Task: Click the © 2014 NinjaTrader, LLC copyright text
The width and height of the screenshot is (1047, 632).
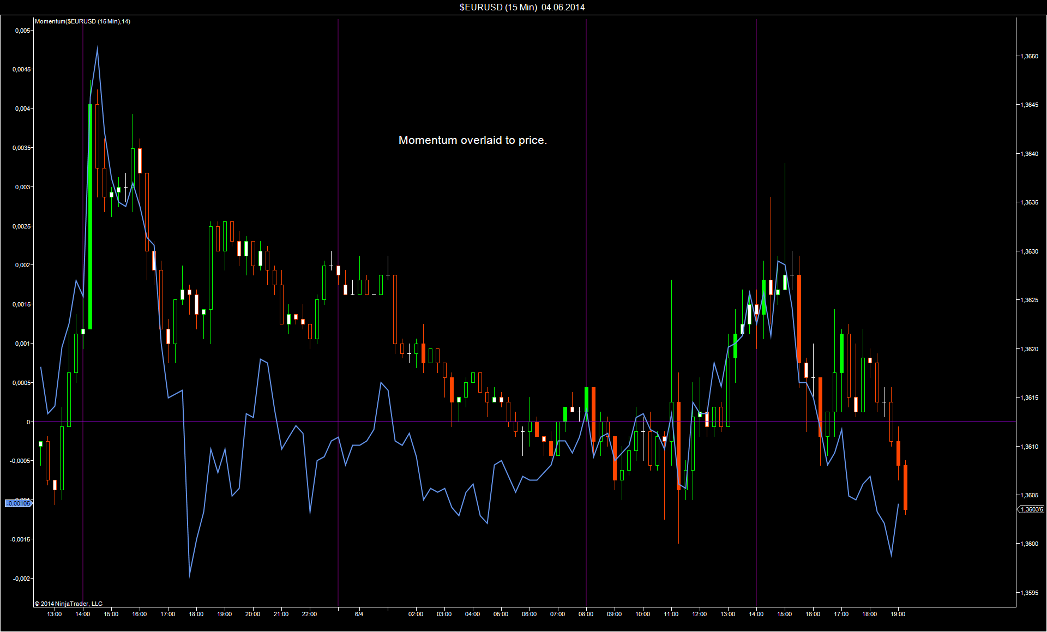Action: [x=69, y=604]
